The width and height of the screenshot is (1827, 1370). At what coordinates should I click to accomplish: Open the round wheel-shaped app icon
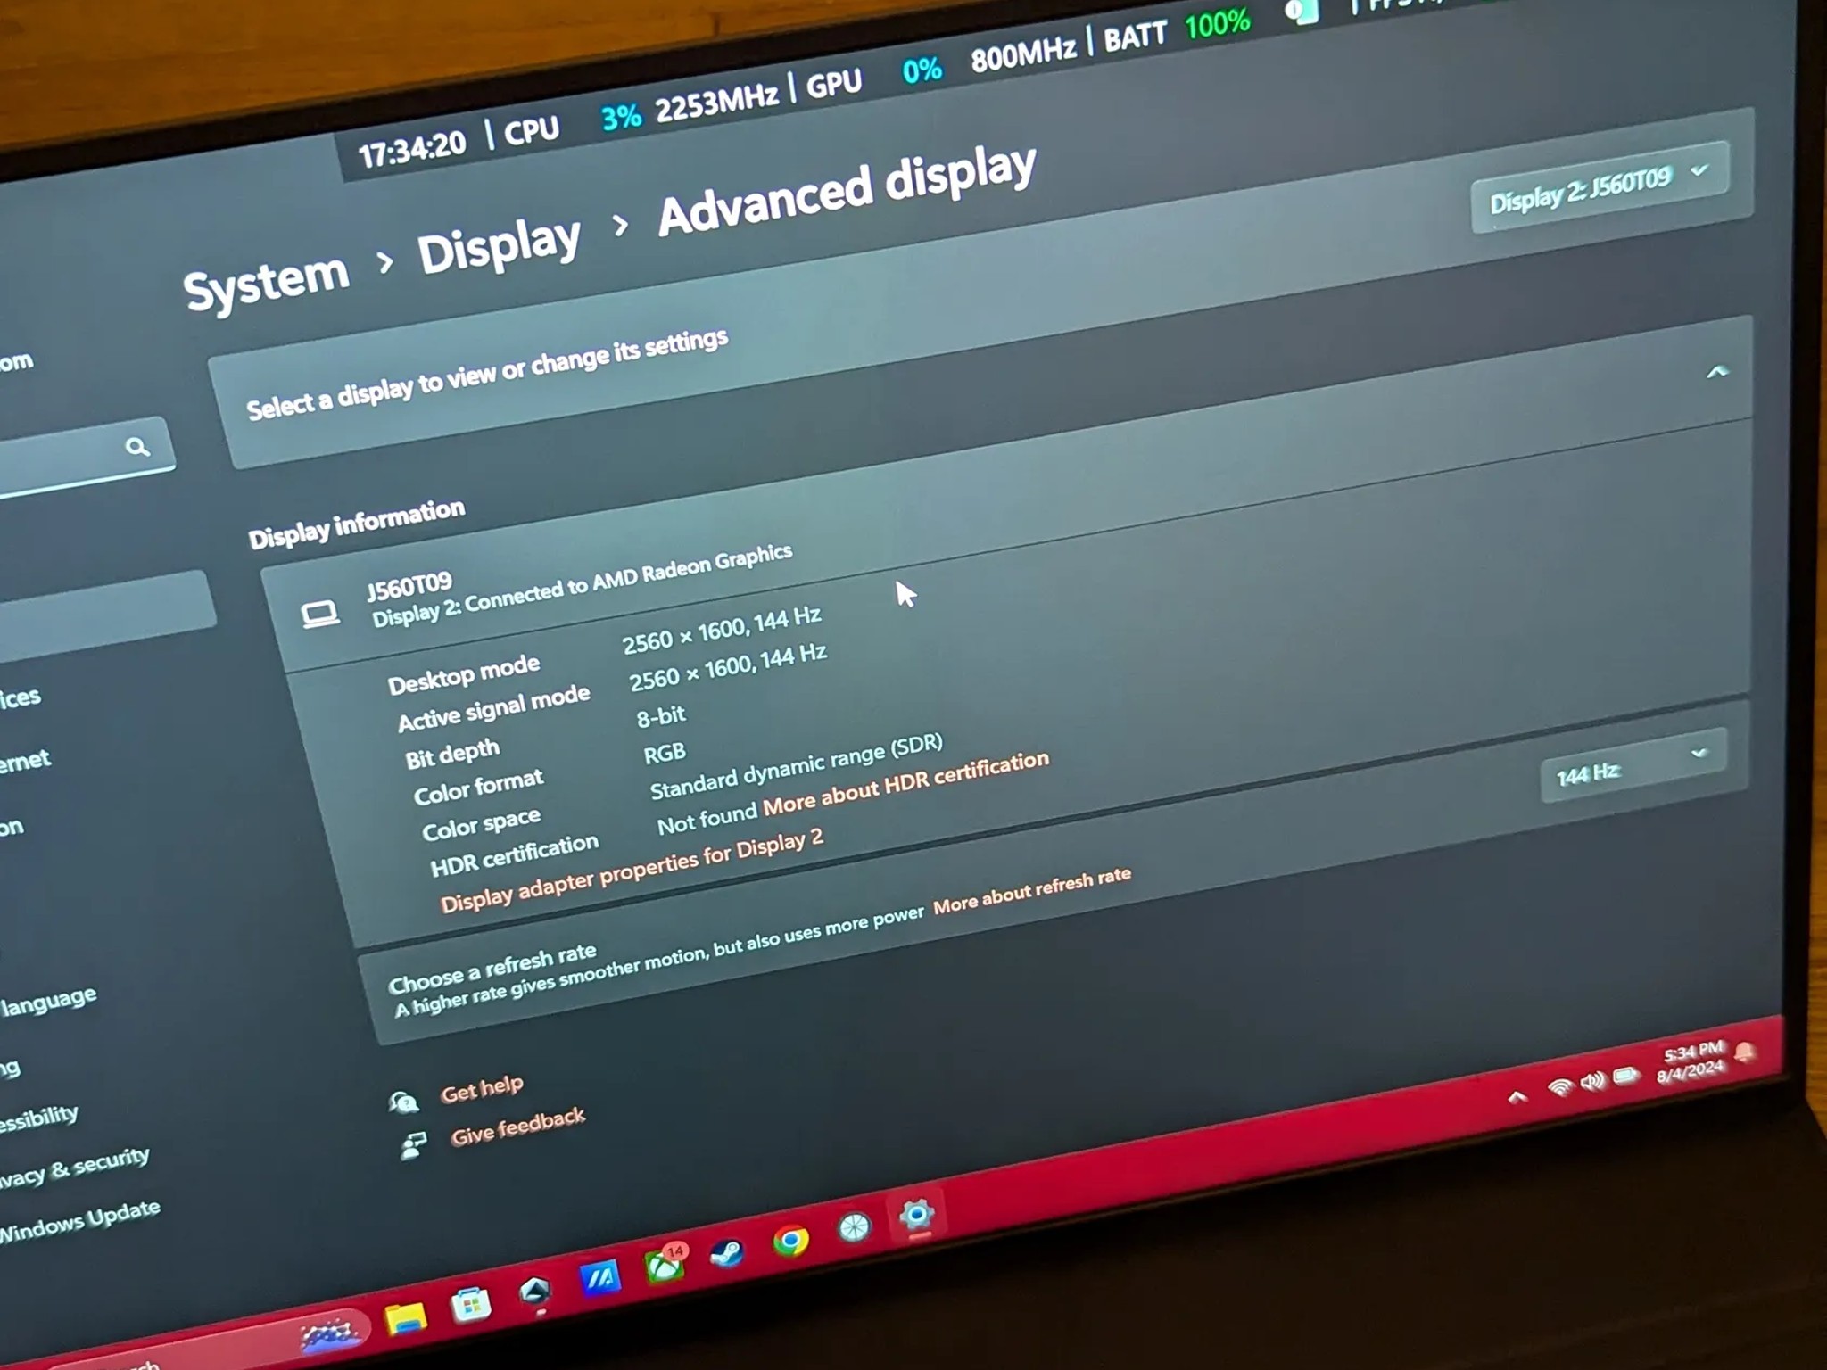pos(854,1228)
